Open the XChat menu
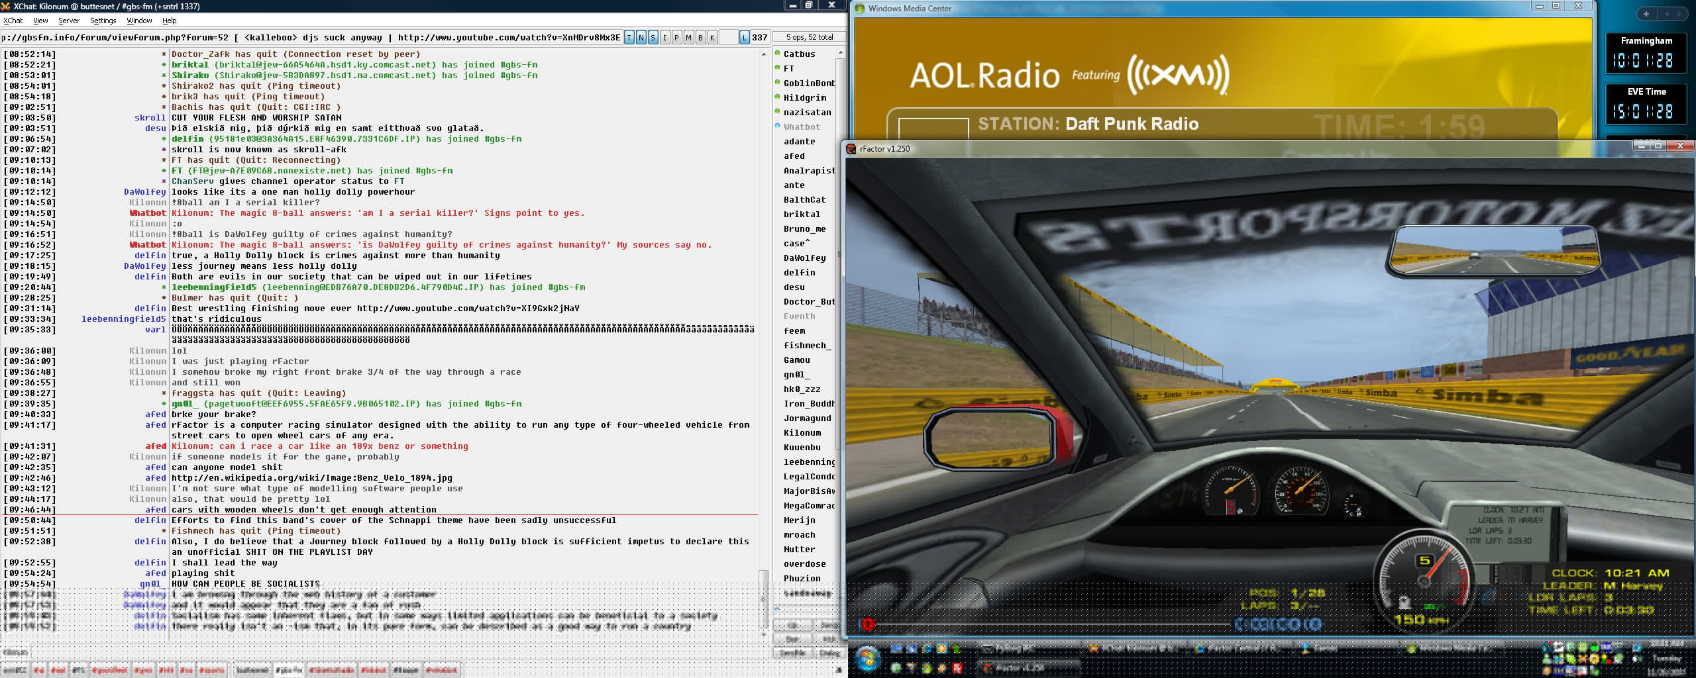This screenshot has height=678, width=1696. [x=13, y=21]
